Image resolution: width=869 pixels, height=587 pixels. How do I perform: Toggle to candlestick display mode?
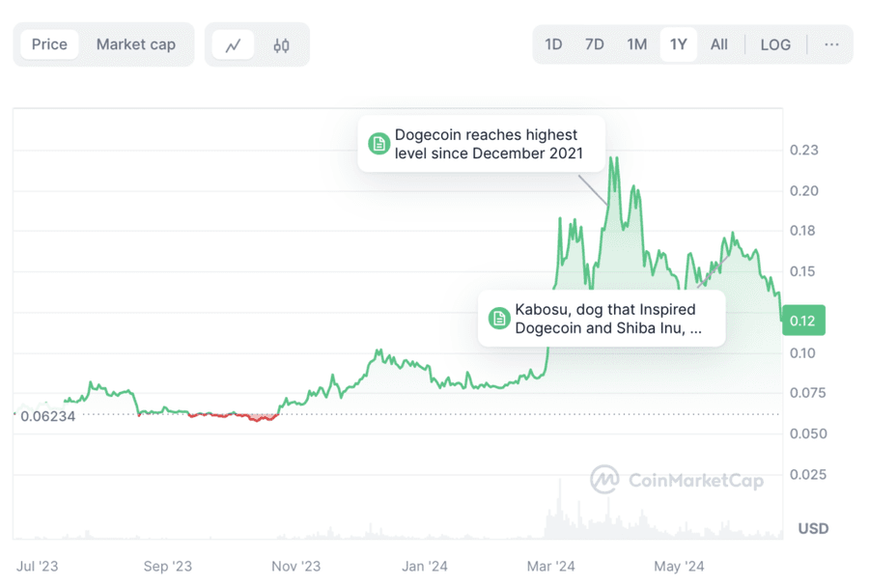(x=280, y=43)
